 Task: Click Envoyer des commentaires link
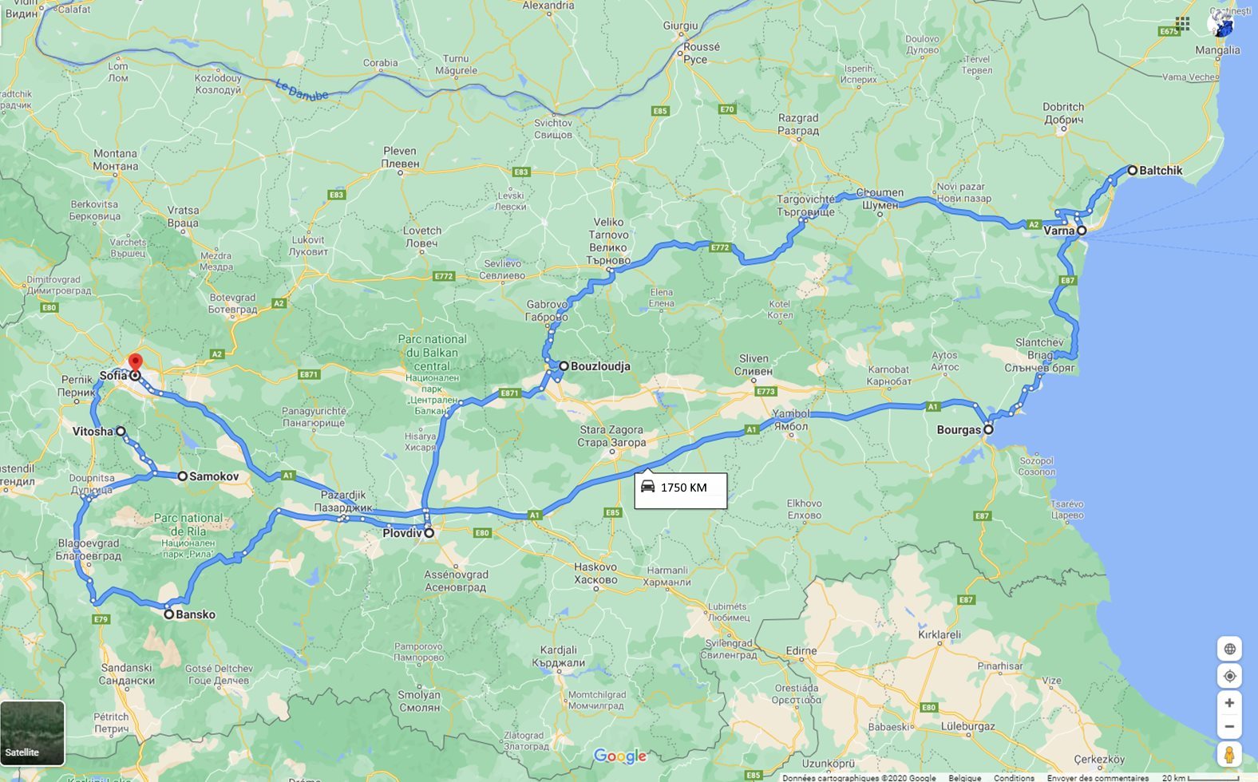(x=1098, y=777)
